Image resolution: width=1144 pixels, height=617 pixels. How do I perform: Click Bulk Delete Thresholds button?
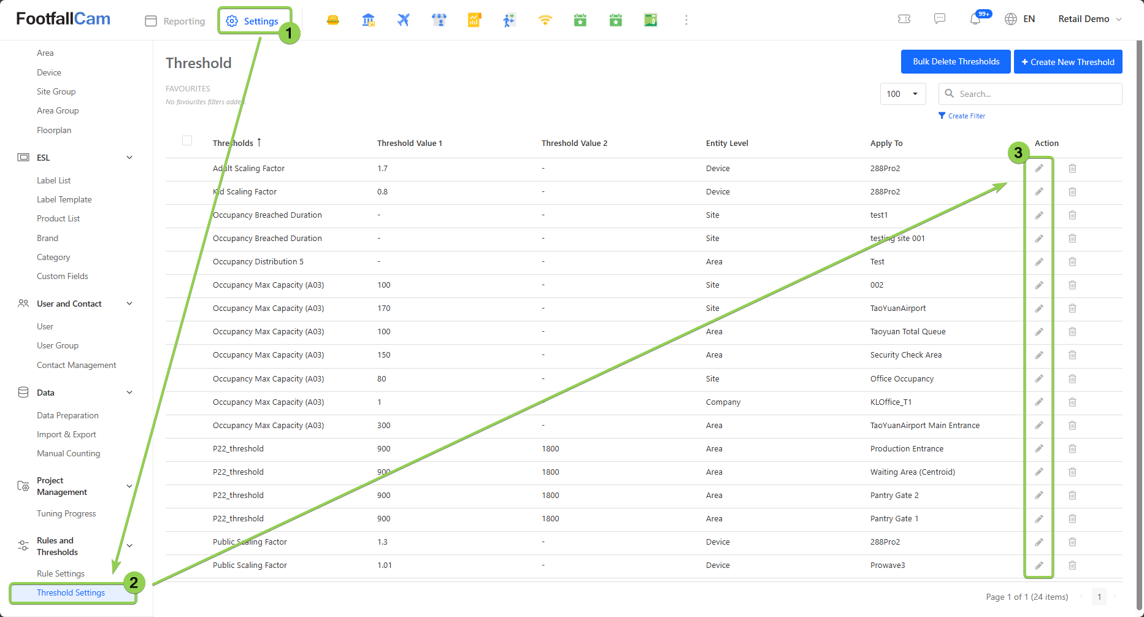click(956, 62)
